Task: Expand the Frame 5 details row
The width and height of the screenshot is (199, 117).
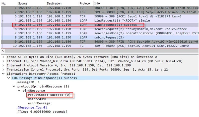Action: tap(3, 57)
